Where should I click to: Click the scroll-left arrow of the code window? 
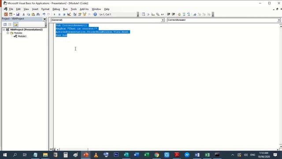(x=58, y=149)
